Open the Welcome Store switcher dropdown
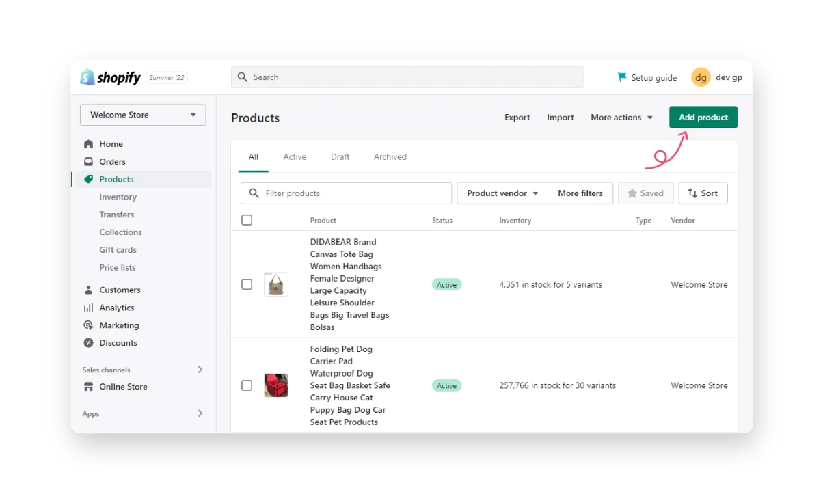This screenshot has width=823, height=492. (x=143, y=115)
